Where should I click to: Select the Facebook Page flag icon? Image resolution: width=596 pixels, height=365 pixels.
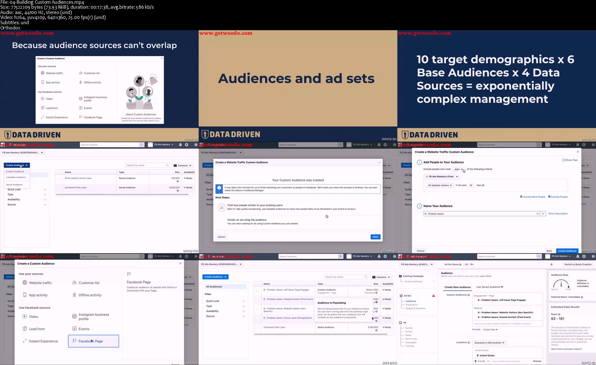(x=74, y=341)
